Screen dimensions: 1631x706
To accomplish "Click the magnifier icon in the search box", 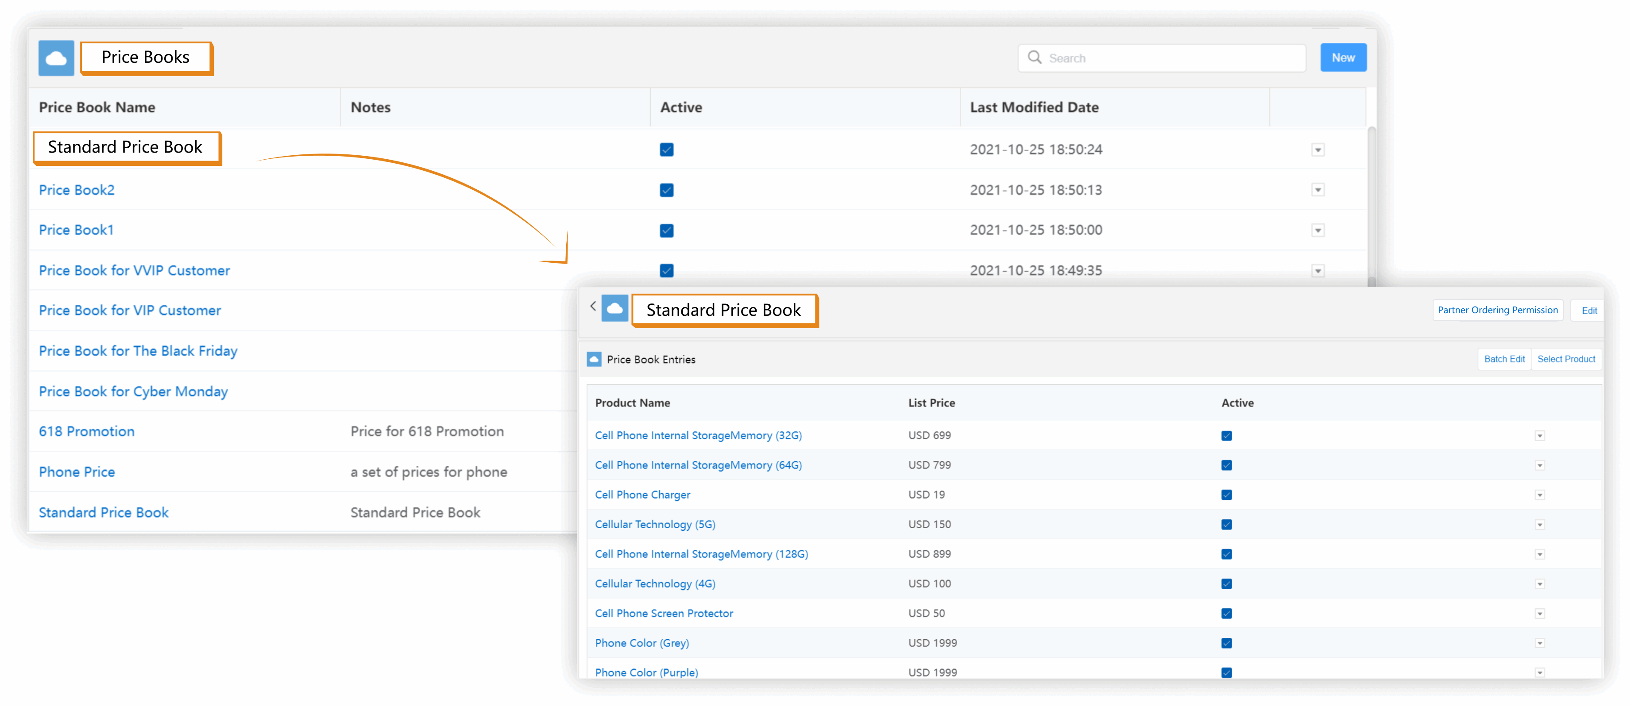I will pos(1034,58).
